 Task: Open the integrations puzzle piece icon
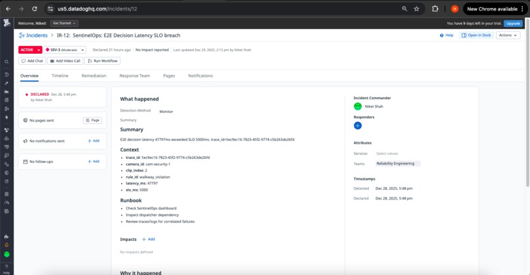[7, 236]
